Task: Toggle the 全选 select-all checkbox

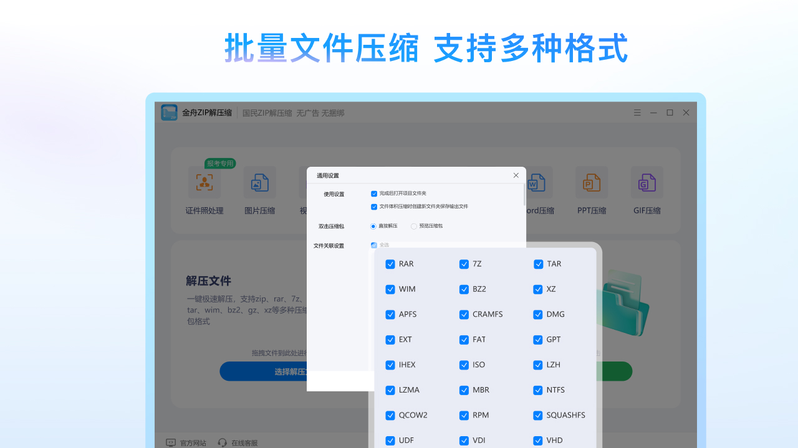Action: 374,245
